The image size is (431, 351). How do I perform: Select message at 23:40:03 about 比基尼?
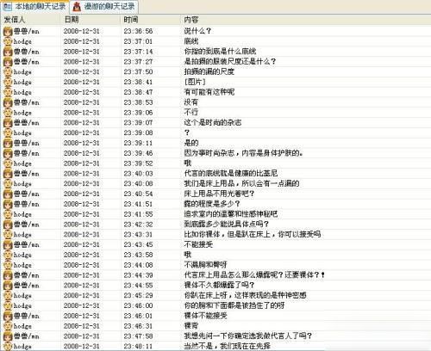click(215, 174)
